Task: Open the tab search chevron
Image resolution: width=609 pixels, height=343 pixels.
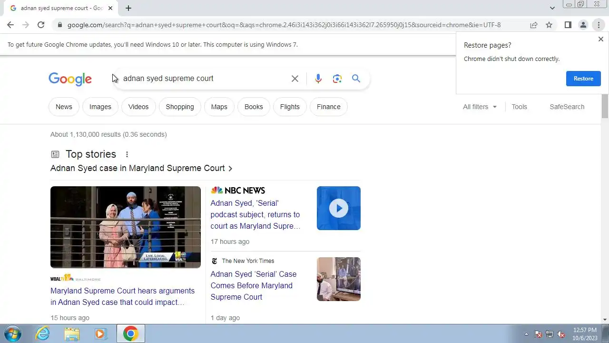Action: 552,8
